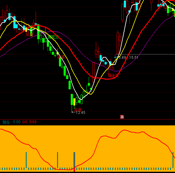Select the 周金叉 signal label

point(113,76)
